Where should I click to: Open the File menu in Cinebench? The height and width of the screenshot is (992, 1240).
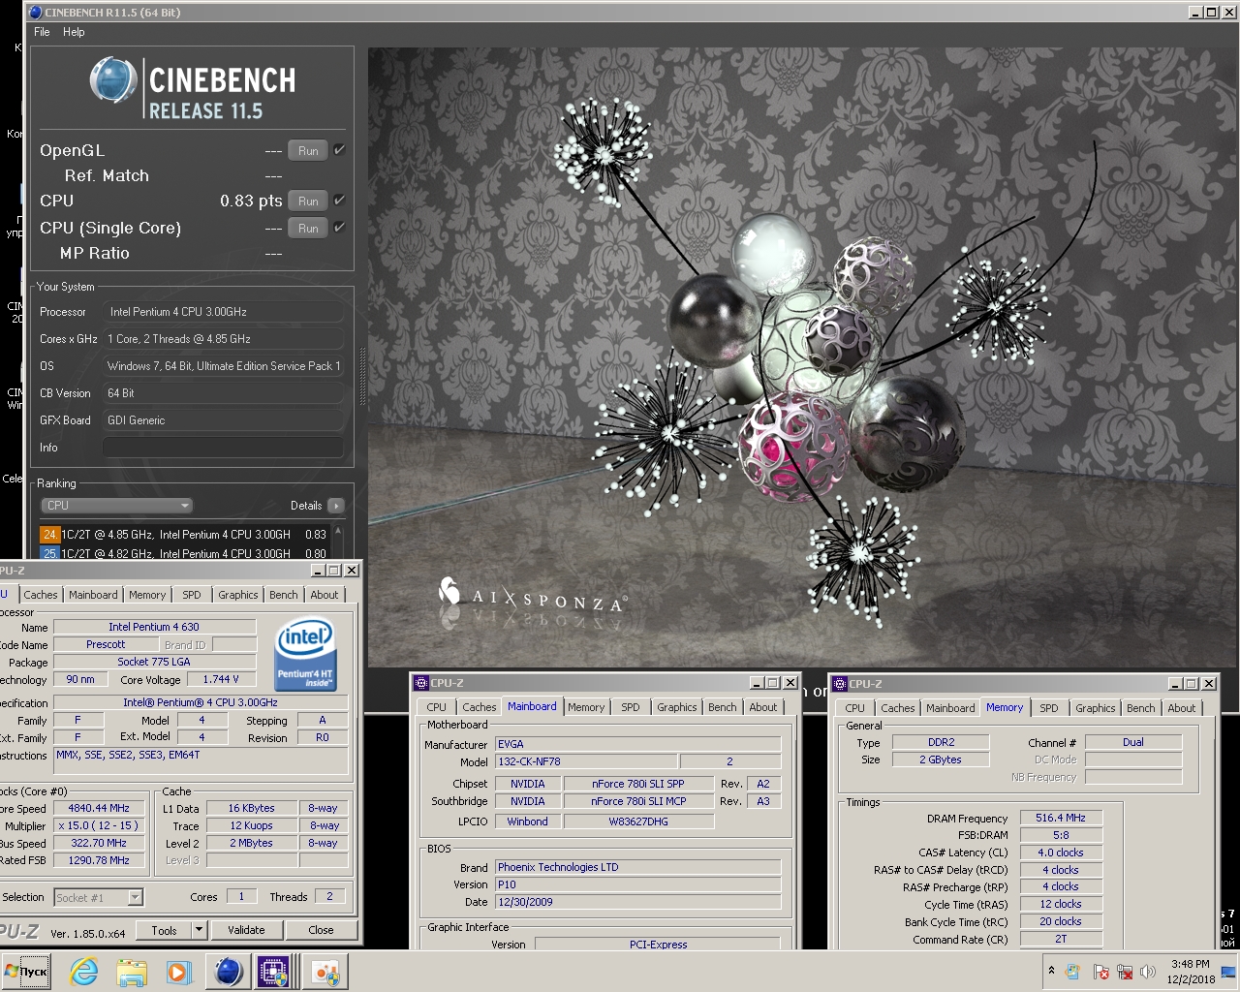42,32
